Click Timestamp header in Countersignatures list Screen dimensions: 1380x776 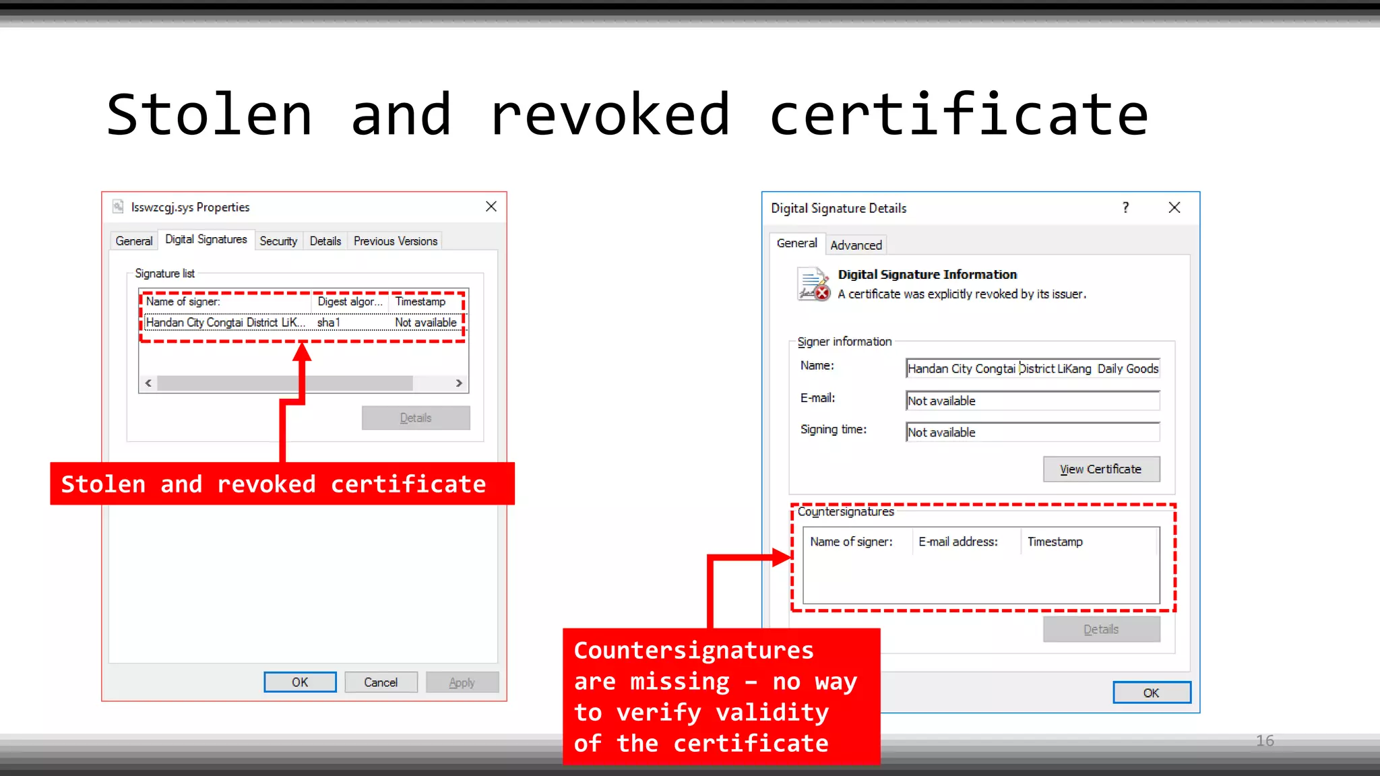tap(1089, 542)
